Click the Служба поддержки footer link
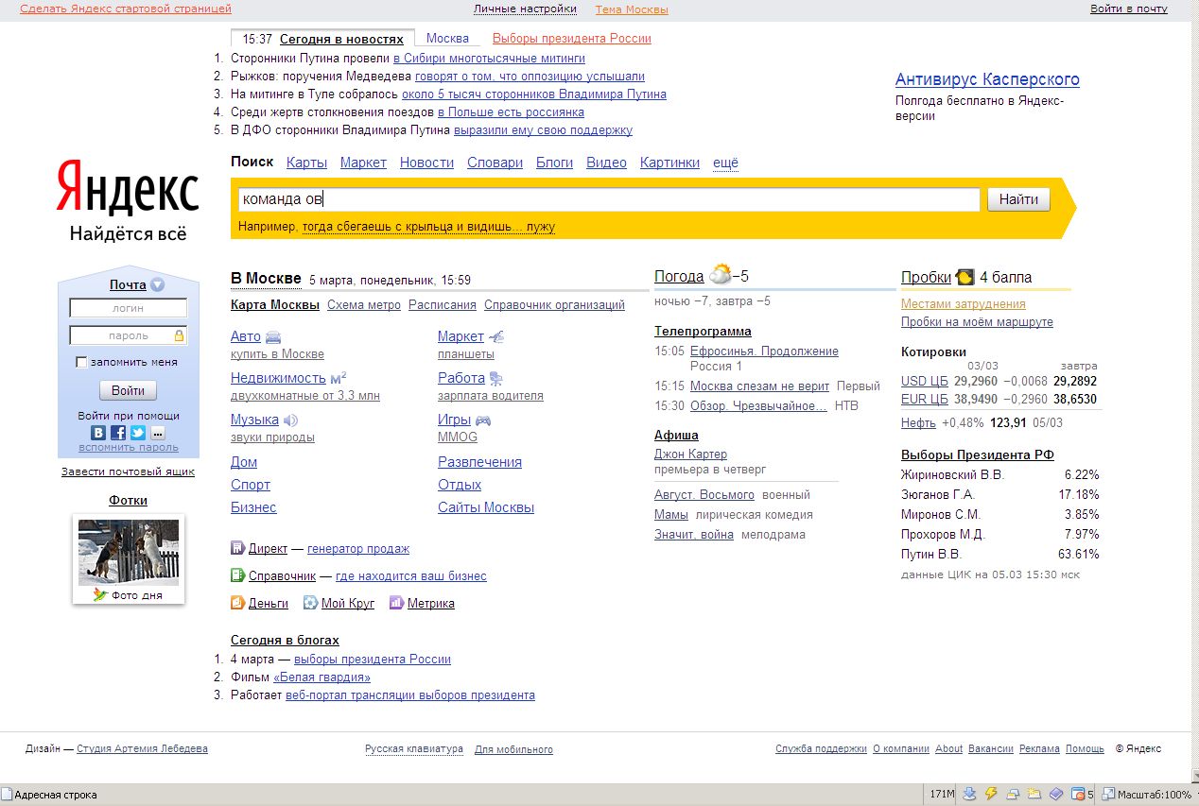The height and width of the screenshot is (806, 1199). point(821,748)
